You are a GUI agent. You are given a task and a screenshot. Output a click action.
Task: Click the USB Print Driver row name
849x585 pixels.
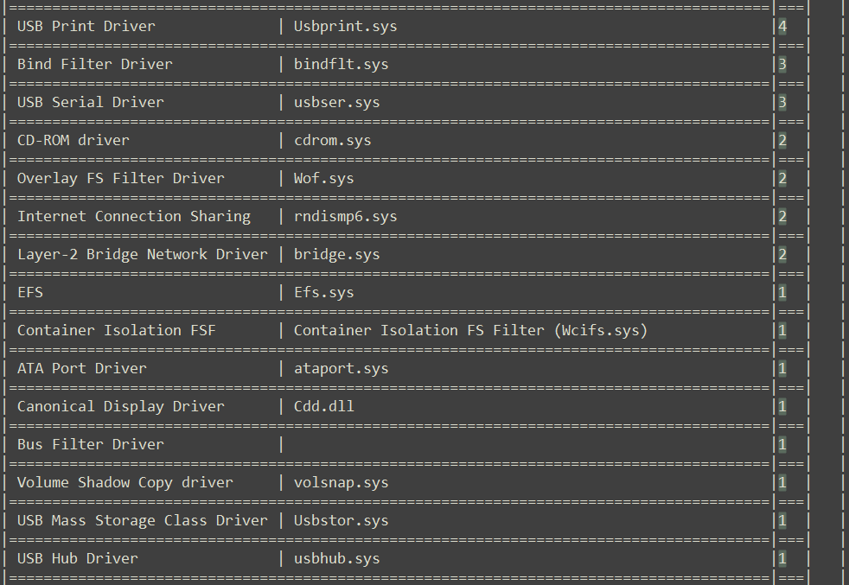pos(86,26)
